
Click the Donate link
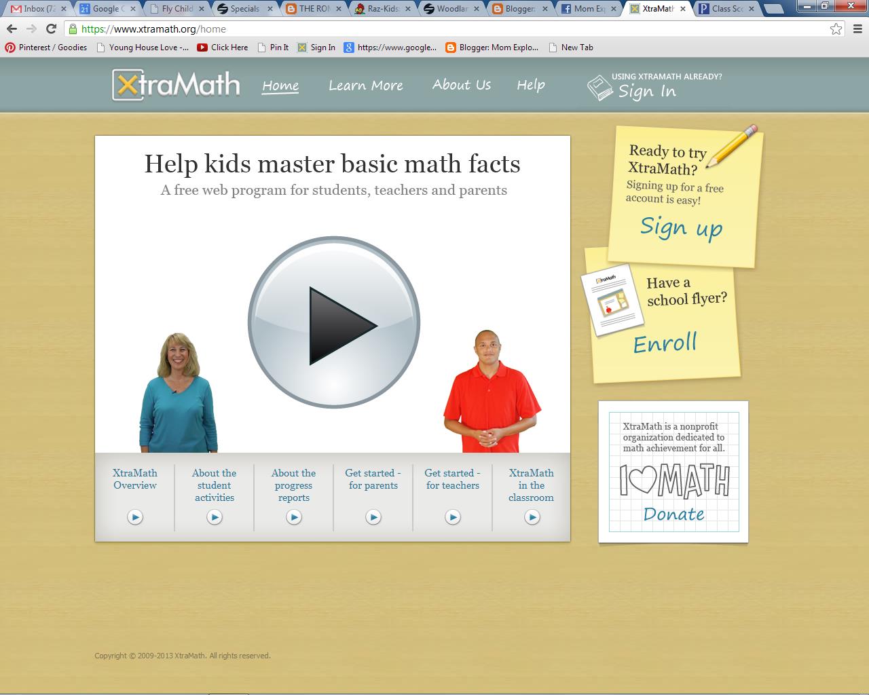pyautogui.click(x=673, y=514)
